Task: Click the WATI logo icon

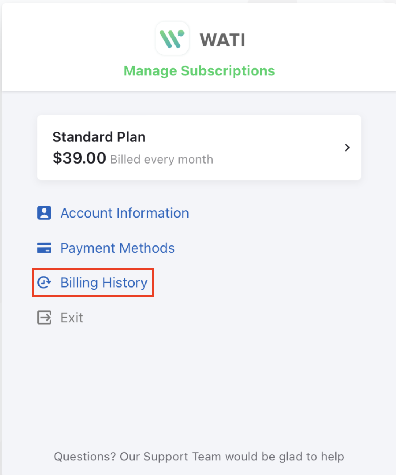Action: pyautogui.click(x=172, y=38)
